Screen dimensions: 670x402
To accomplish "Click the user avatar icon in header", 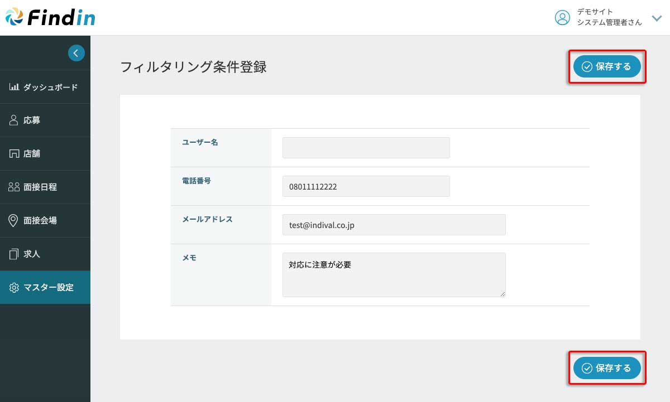I will pos(562,18).
